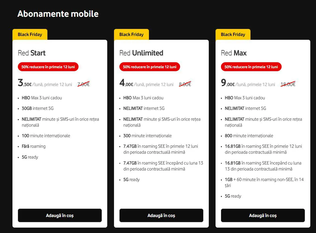Click the Abonamente mobile heading
The width and height of the screenshot is (316, 233).
coord(58,14)
